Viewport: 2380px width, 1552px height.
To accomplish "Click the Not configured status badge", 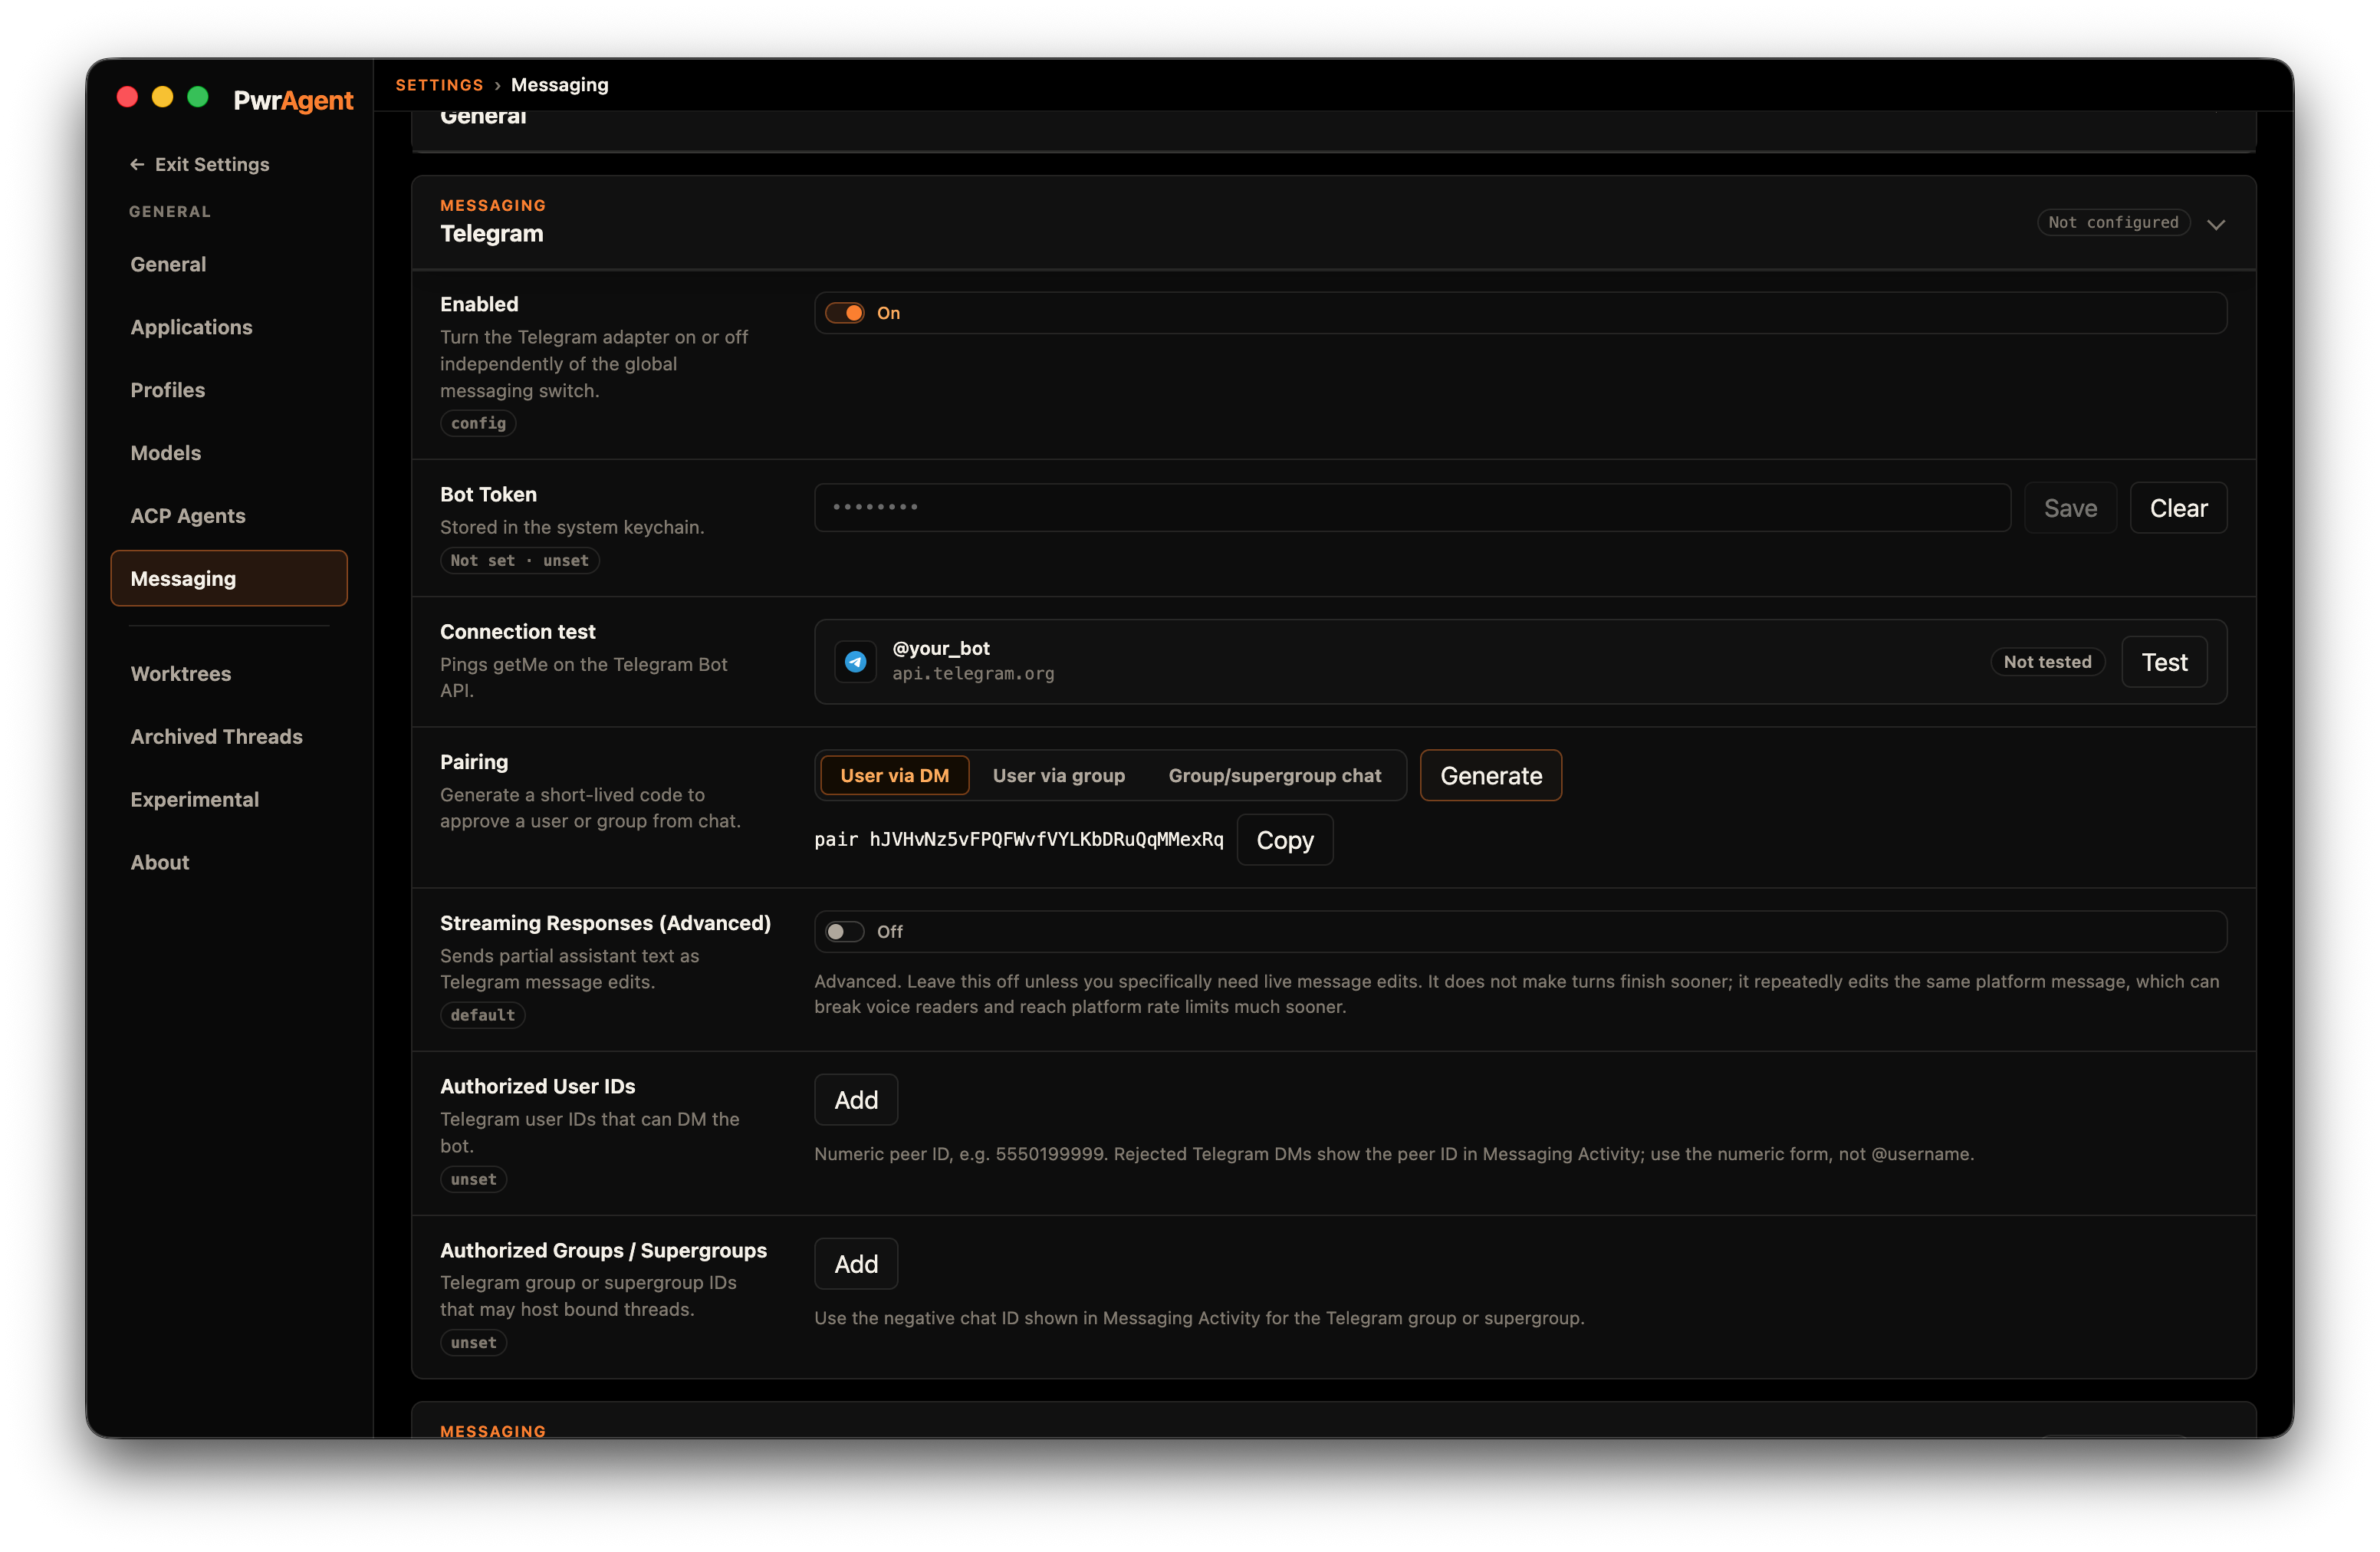I will click(x=2113, y=223).
